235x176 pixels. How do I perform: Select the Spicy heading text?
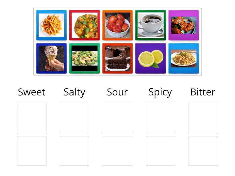[x=160, y=92]
